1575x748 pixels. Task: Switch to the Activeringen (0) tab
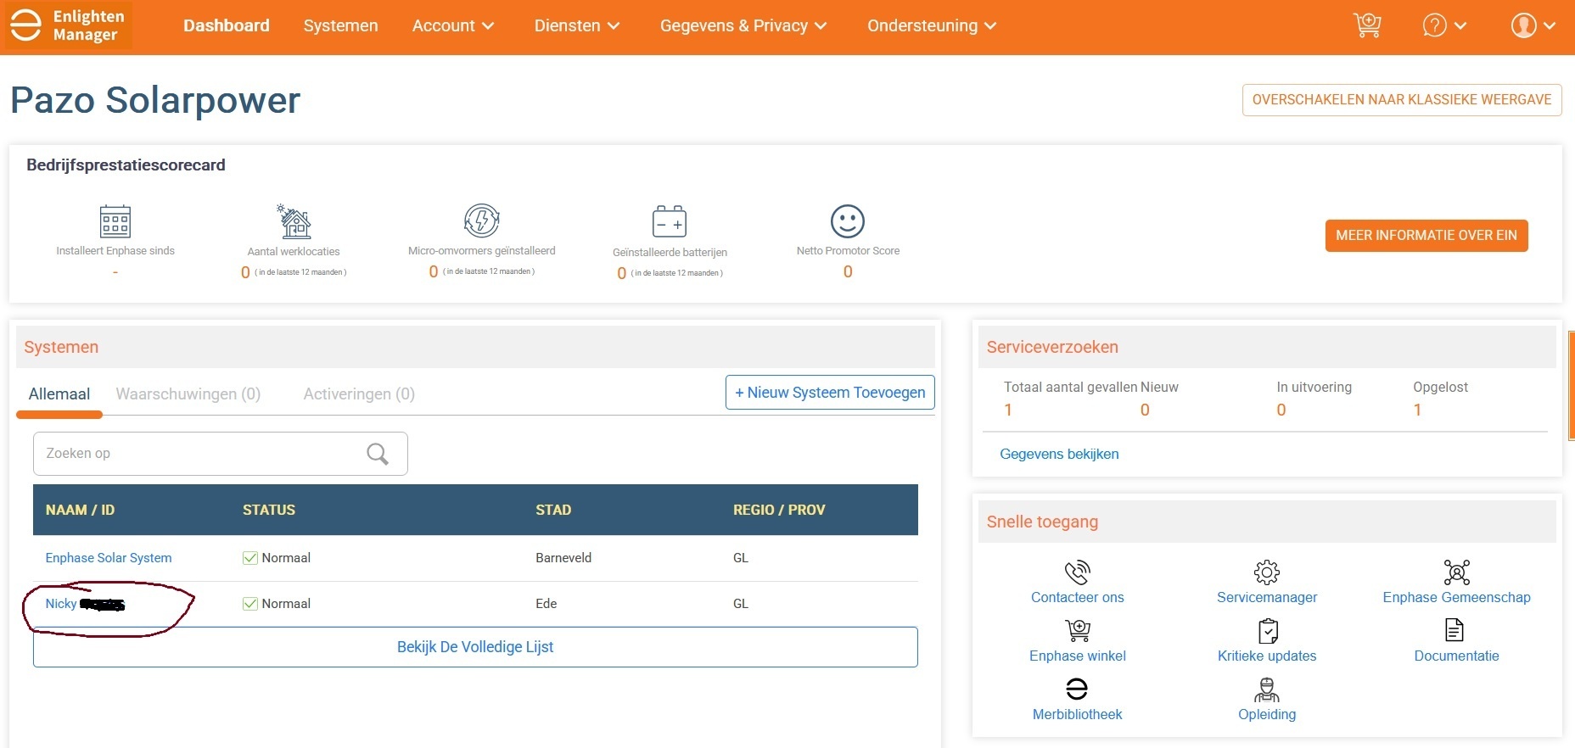click(x=359, y=394)
